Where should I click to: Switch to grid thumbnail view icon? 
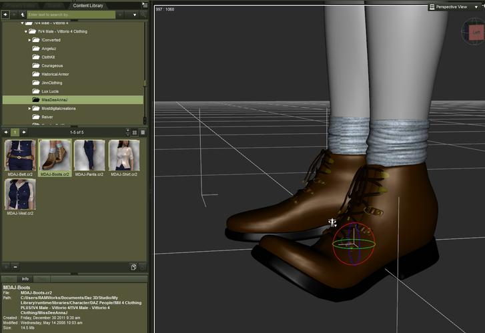(135, 133)
